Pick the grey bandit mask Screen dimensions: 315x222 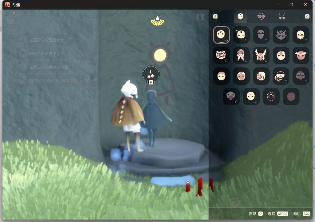pyautogui.click(x=261, y=35)
